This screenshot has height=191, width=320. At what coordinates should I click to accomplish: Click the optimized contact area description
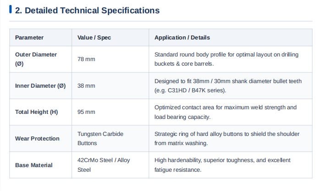pos(226,112)
